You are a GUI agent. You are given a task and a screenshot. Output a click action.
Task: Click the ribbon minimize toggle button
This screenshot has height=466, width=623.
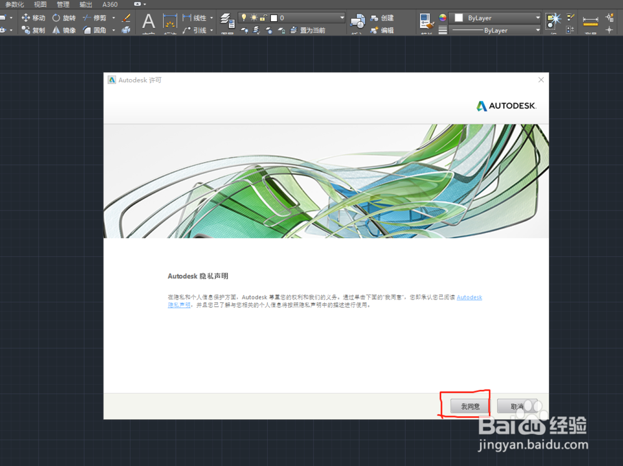[x=137, y=4]
